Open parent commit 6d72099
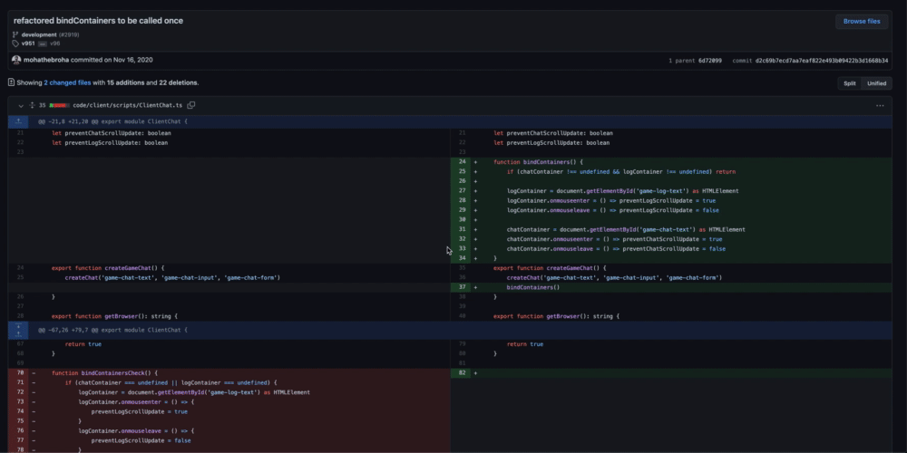Image resolution: width=907 pixels, height=453 pixels. (710, 61)
